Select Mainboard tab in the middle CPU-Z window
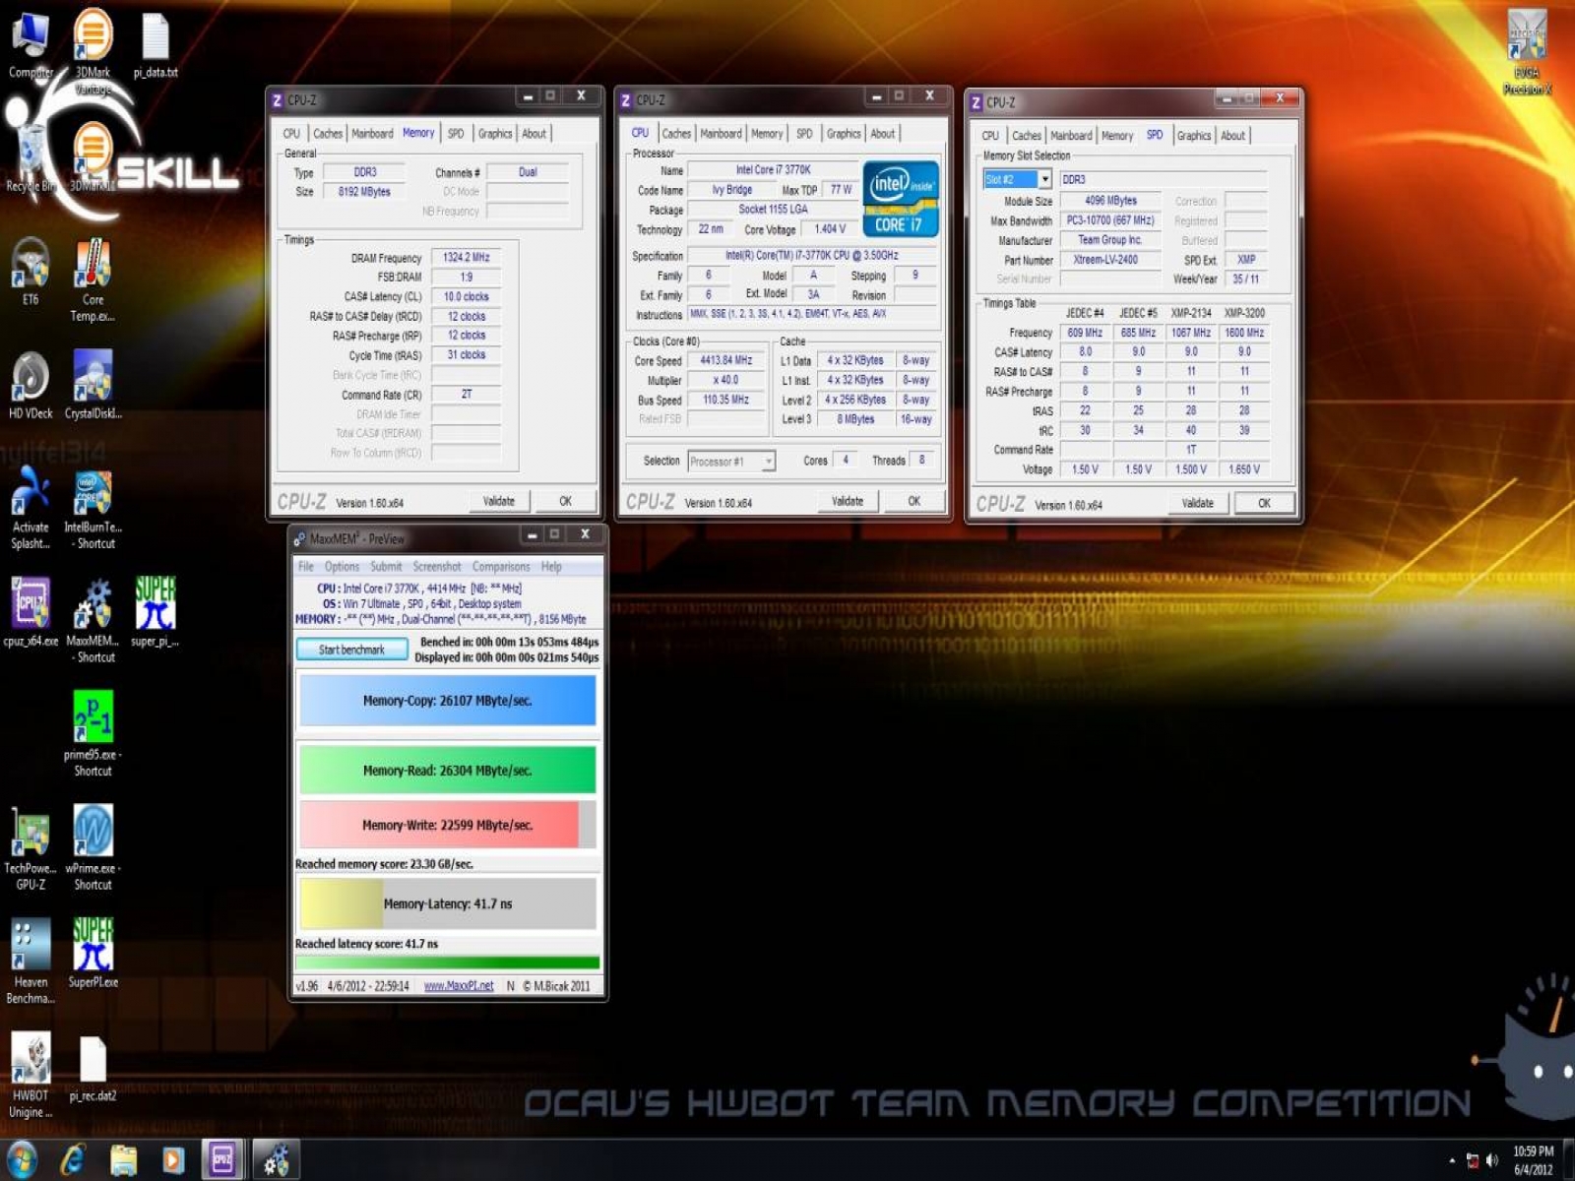The height and width of the screenshot is (1181, 1575). click(x=721, y=133)
